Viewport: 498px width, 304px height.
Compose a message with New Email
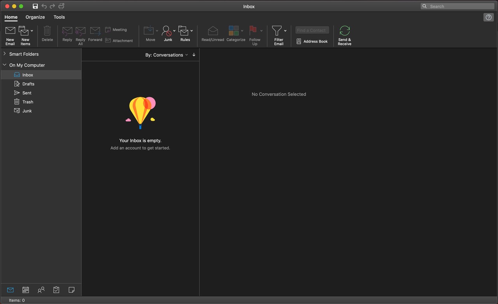click(x=10, y=35)
